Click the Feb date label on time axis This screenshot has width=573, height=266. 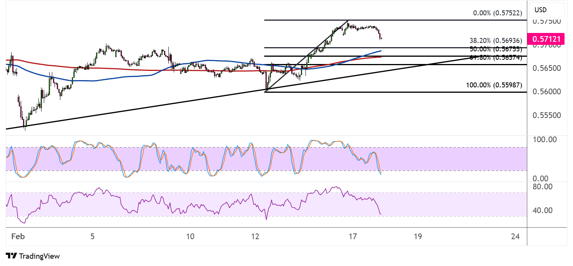point(18,236)
